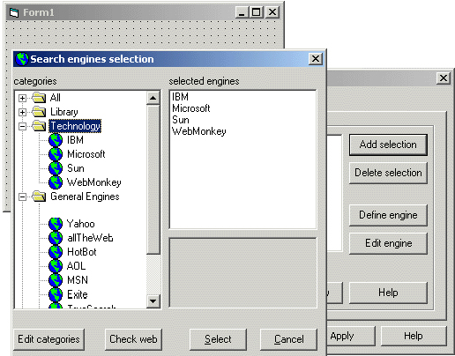The image size is (455, 356).
Task: Click the globe icon next to Exite
Action: click(x=56, y=294)
